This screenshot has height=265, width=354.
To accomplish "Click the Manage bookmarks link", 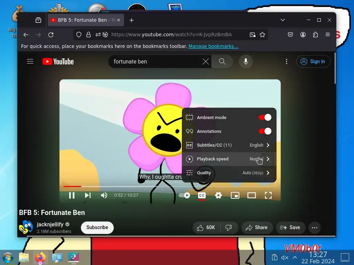I will pos(213,46).
